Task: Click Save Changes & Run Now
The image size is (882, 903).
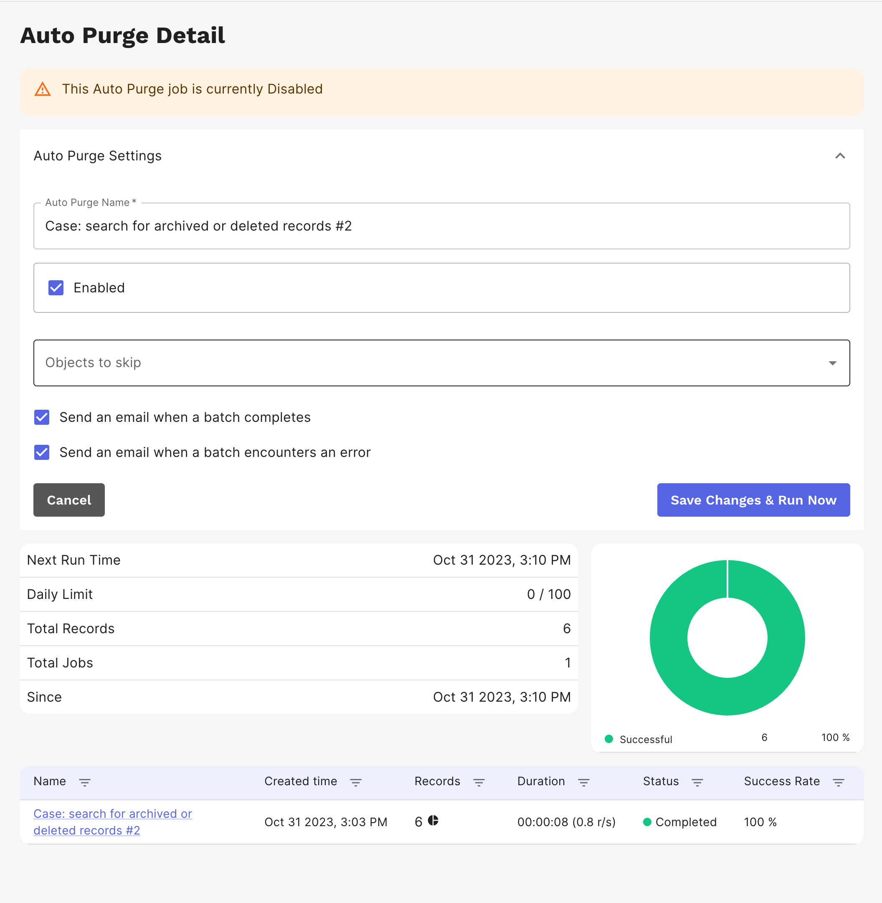Action: (x=753, y=500)
